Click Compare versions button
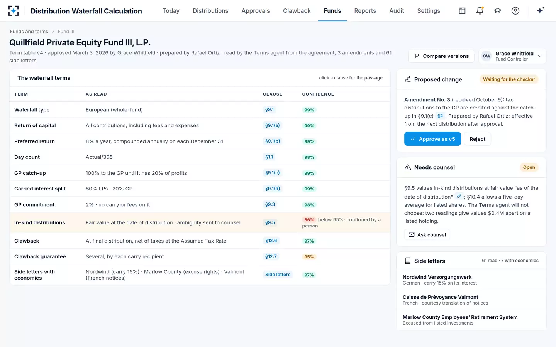 point(441,56)
